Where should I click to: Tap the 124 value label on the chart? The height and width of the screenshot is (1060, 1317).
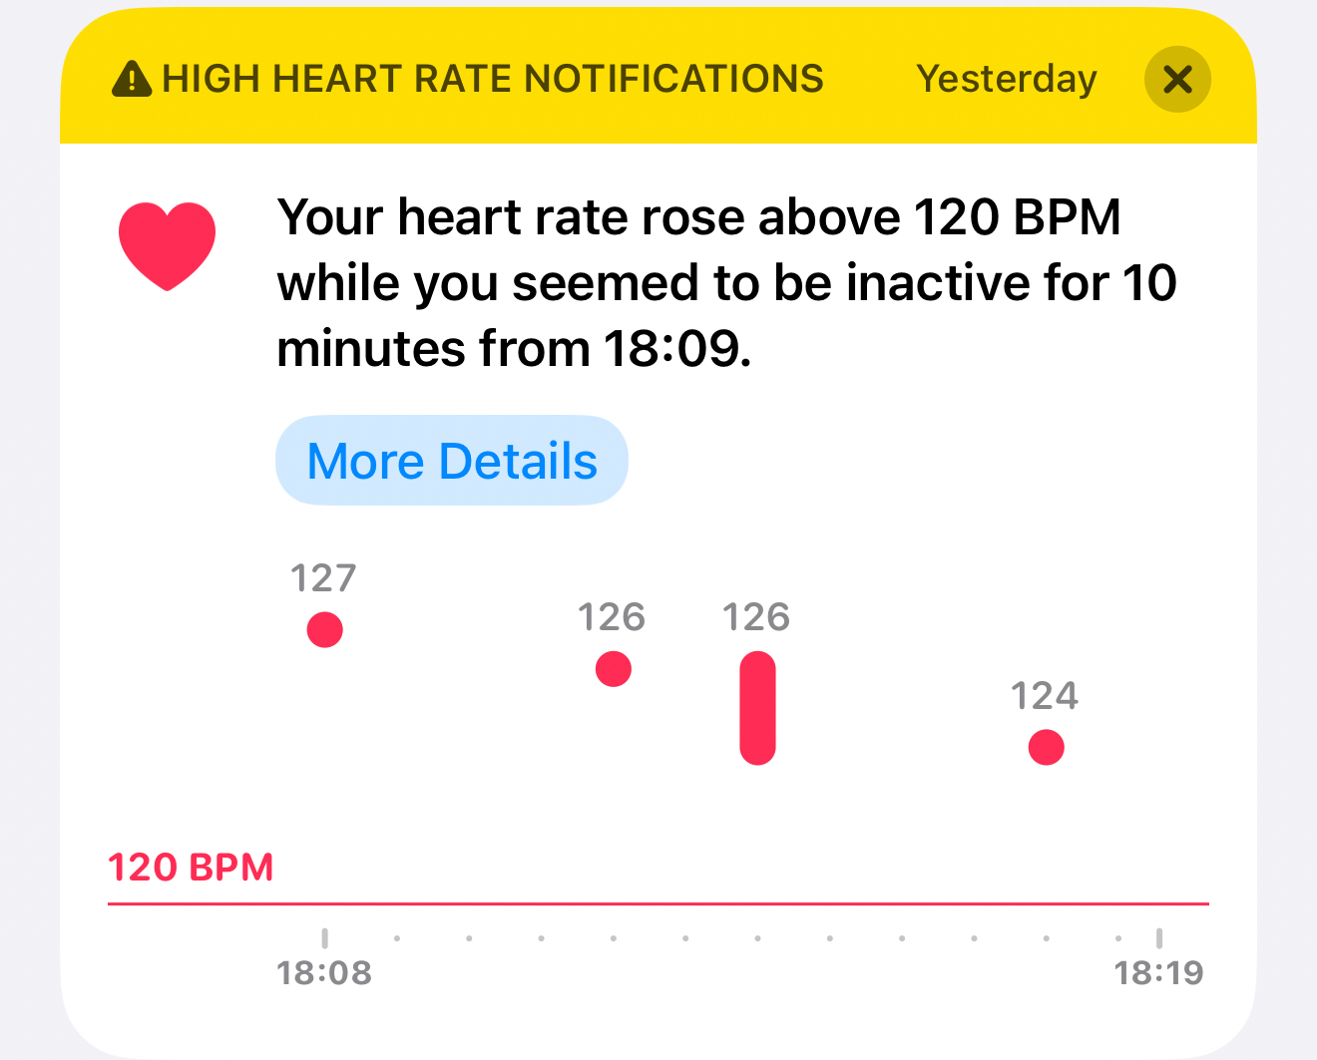click(1045, 696)
